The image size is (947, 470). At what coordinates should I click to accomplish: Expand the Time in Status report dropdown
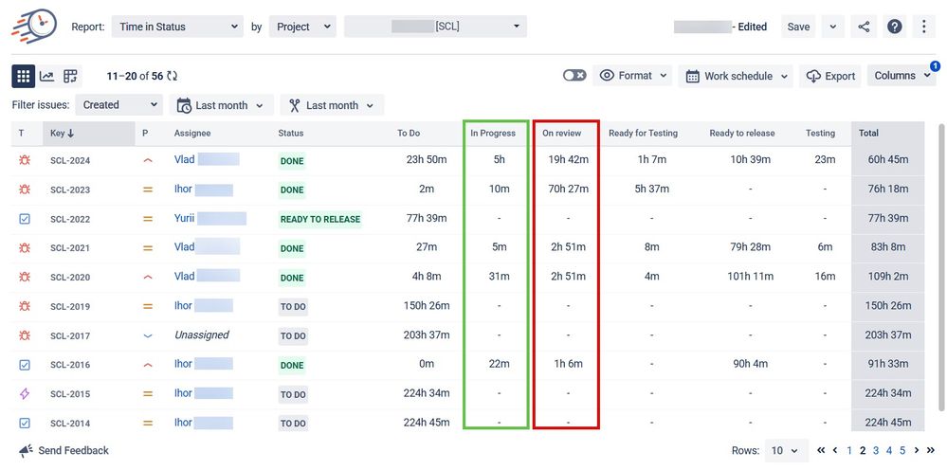pyautogui.click(x=177, y=27)
